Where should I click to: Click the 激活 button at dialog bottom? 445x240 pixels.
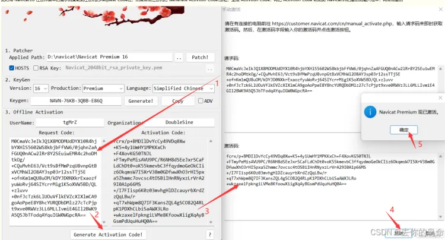pyautogui.click(x=399, y=233)
